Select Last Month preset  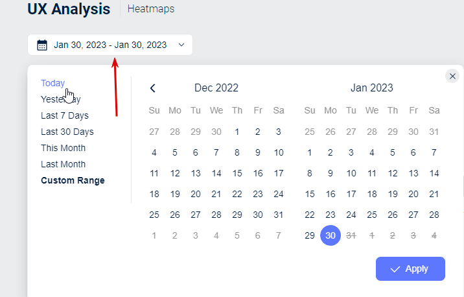[x=63, y=164]
